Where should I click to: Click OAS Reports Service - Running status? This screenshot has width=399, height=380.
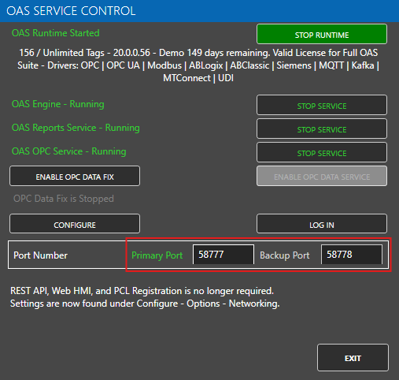76,128
